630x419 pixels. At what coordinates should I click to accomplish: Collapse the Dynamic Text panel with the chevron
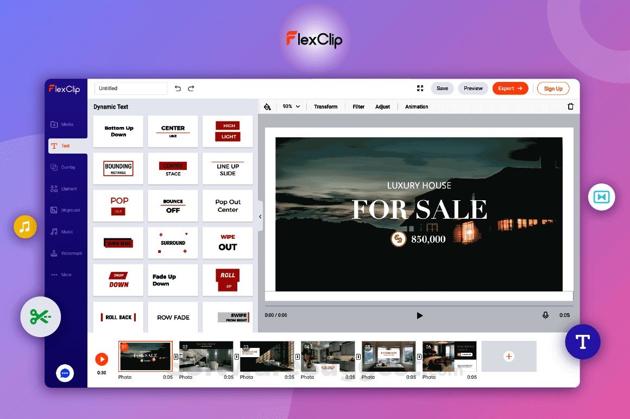point(260,216)
